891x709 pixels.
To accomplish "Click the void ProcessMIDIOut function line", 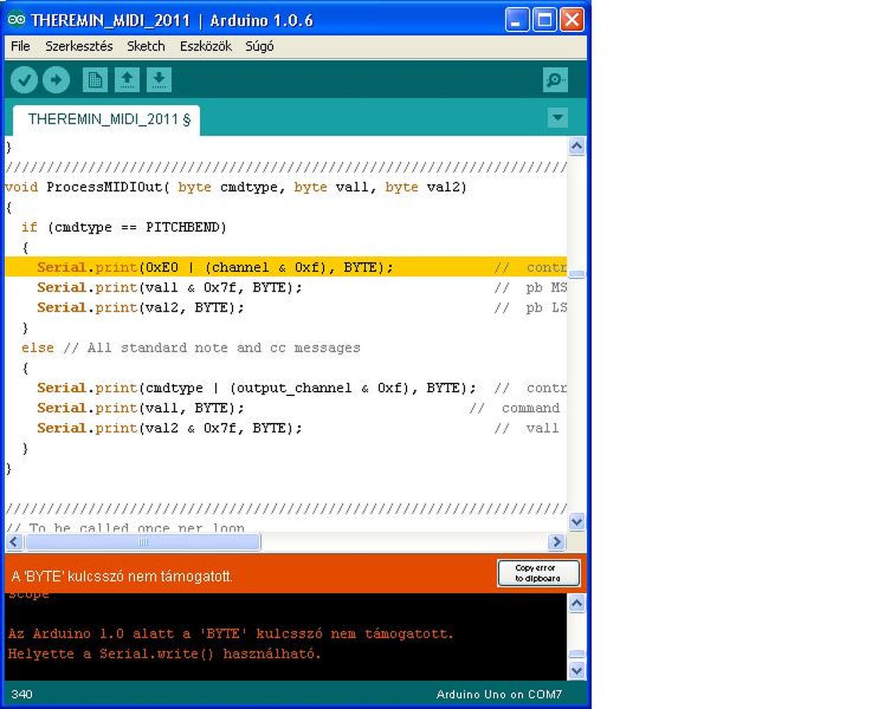I will click(236, 187).
